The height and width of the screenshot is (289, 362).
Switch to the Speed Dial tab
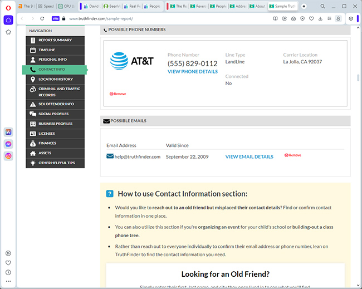click(x=46, y=6)
